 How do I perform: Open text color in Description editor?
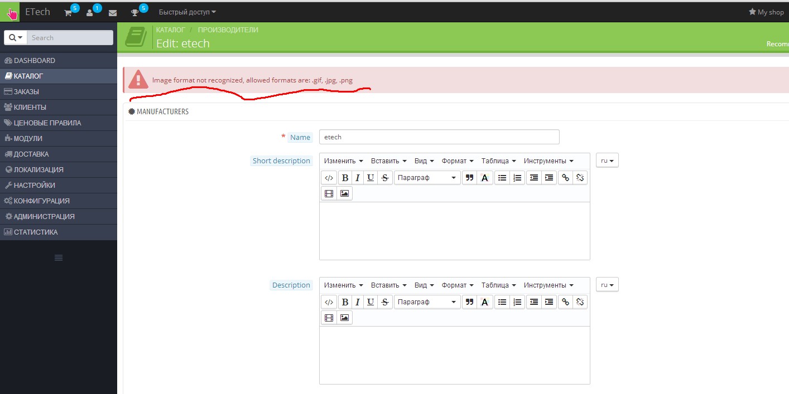[484, 302]
